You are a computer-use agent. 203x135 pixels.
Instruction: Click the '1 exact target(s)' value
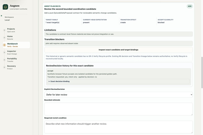point(52,22)
